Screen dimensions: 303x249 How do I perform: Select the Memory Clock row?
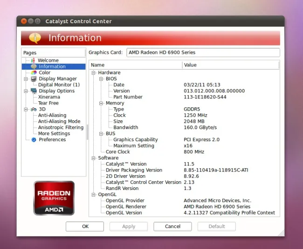pyautogui.click(x=184, y=115)
